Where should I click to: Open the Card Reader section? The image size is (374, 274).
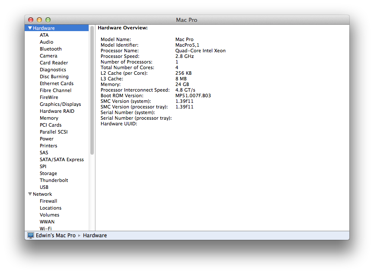coord(54,63)
